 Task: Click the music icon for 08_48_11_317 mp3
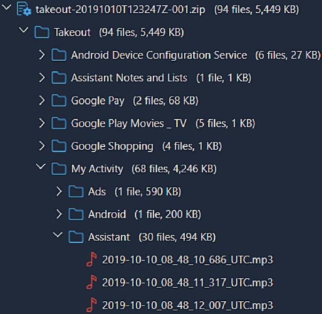92,282
